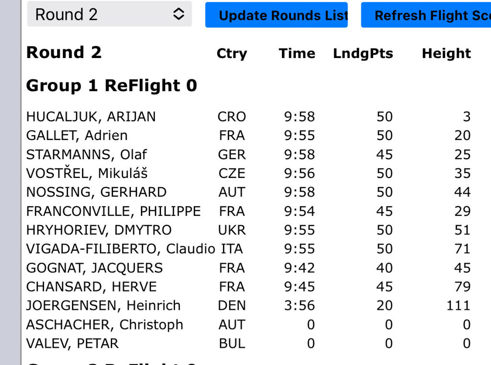Viewport: 491px width, 365px height.
Task: Select NOSSING, GERHARD in the list
Action: (x=96, y=192)
